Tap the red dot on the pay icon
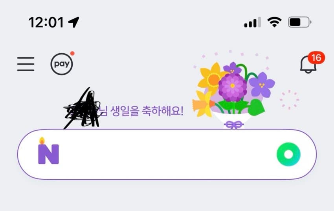The width and height of the screenshot is (334, 211). pyautogui.click(x=72, y=53)
